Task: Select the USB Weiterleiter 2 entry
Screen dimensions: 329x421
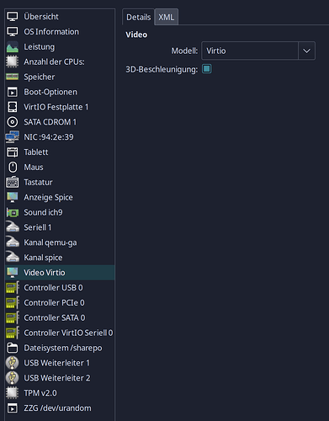Action: 60,378
